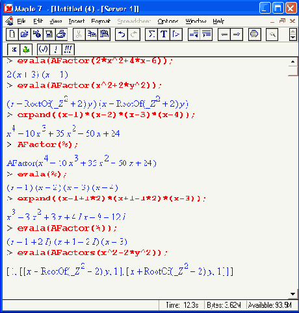Viewport: 299px width, 313px height.
Task: Click the worksheet scrollbar down arrow
Action: (292, 294)
